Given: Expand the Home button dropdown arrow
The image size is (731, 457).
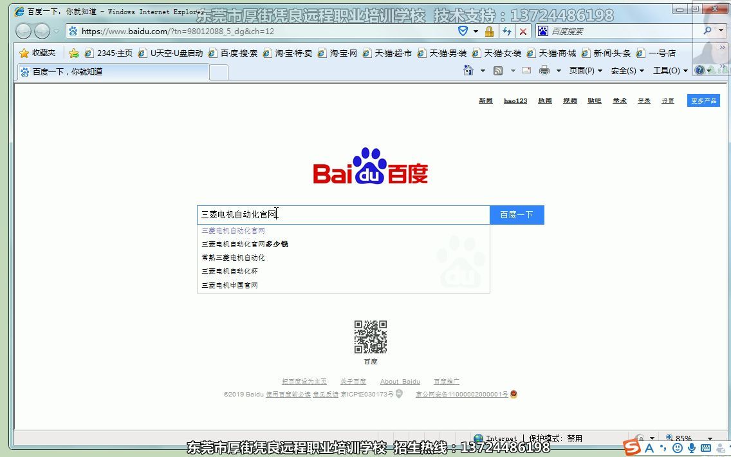Looking at the screenshot, I should click(483, 71).
